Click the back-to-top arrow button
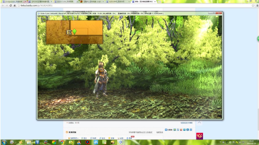This screenshot has height=145, width=259. point(199,123)
